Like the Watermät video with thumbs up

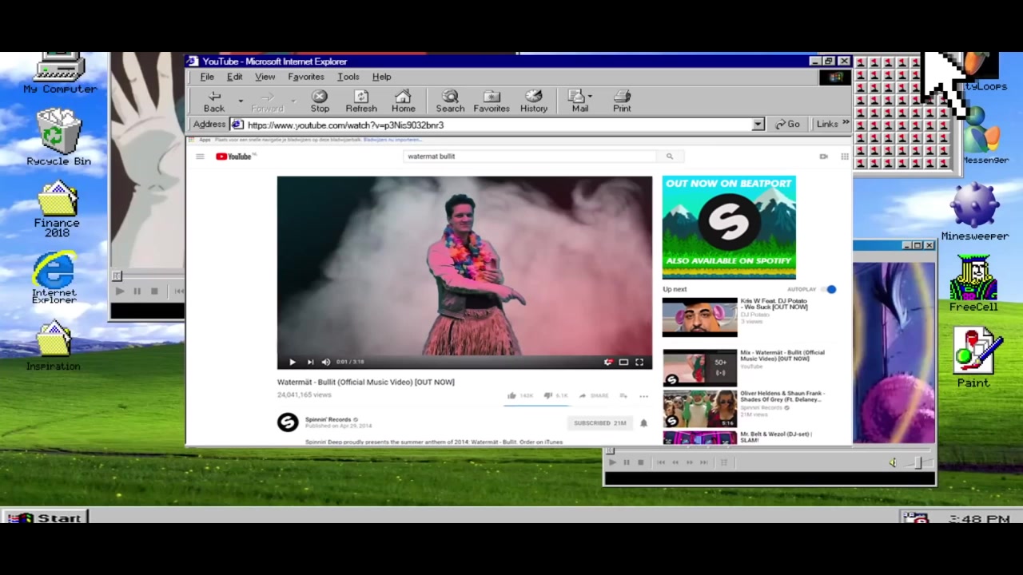[511, 395]
